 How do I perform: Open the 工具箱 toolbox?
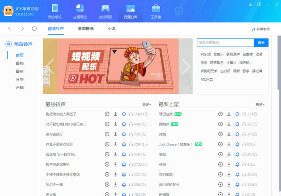(156, 11)
